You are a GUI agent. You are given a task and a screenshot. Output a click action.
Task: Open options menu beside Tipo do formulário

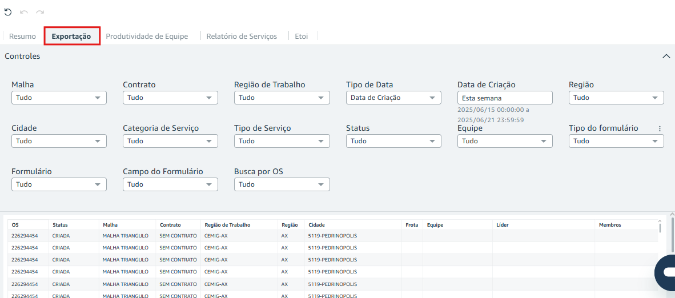660,129
